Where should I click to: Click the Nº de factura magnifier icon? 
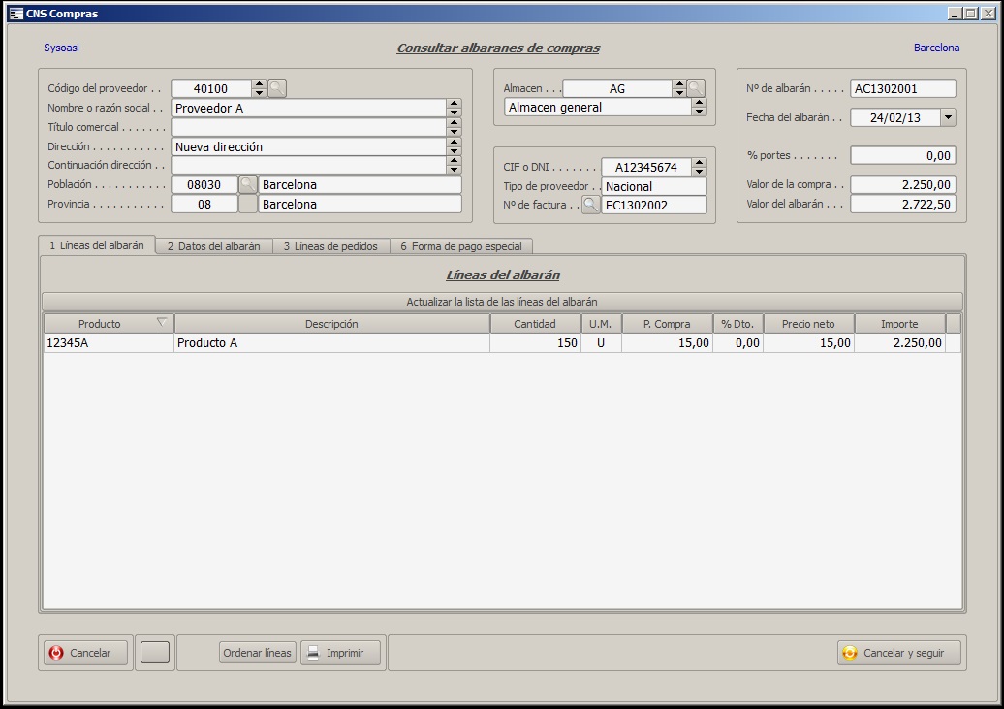tap(590, 206)
